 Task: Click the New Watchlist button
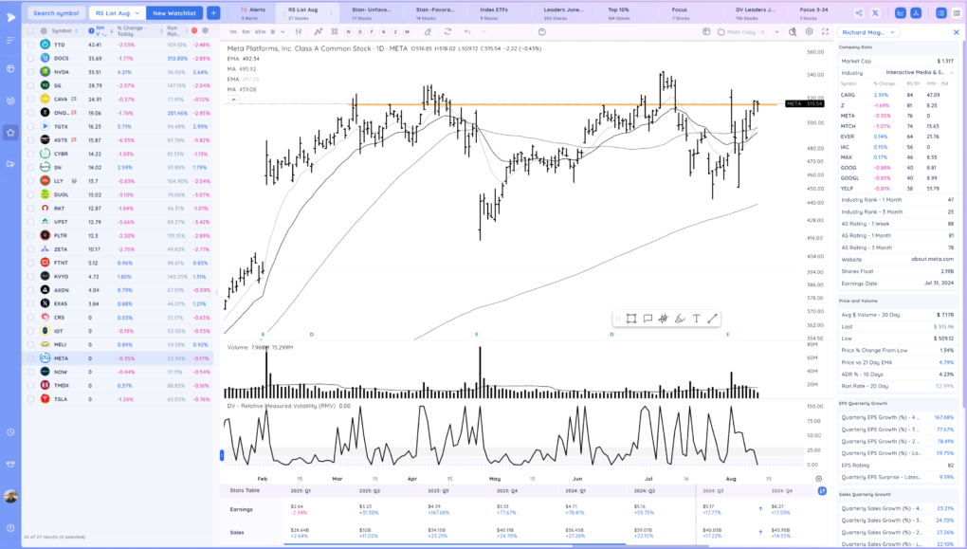click(x=173, y=13)
